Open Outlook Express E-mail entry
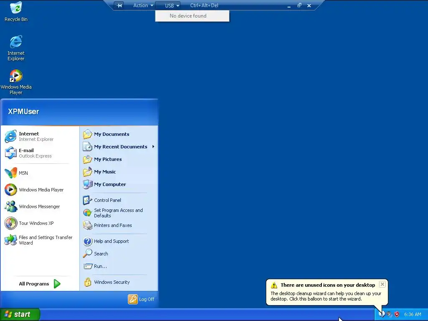The width and height of the screenshot is (428, 321). point(40,153)
